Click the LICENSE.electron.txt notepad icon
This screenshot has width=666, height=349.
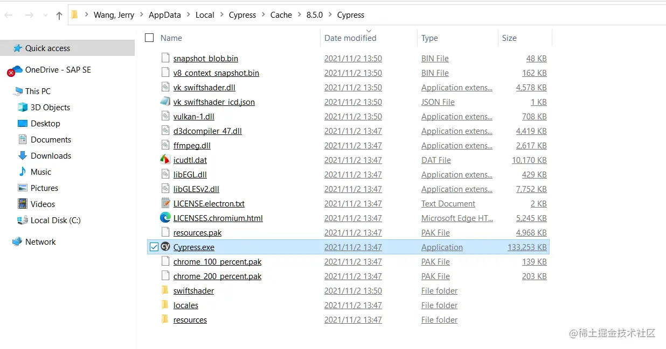click(165, 203)
